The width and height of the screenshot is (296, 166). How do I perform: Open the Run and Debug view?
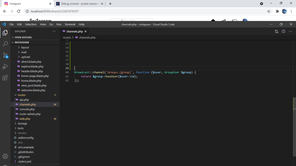pyautogui.click(x=5, y=67)
